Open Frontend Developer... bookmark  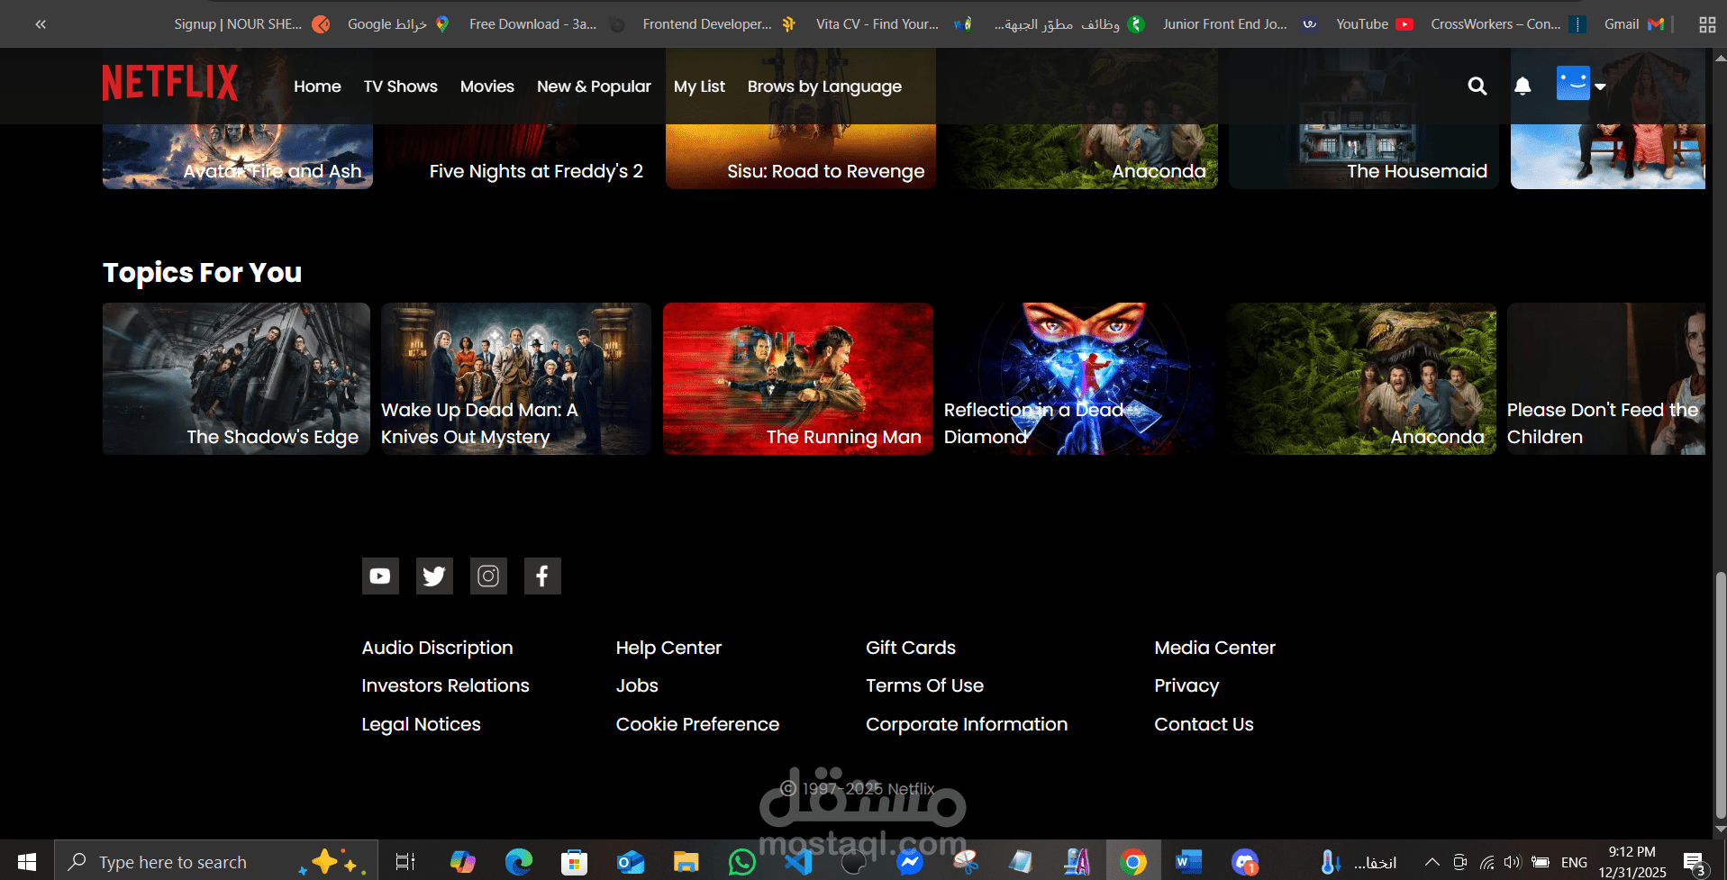[719, 24]
